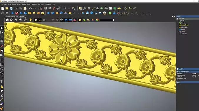This screenshot has height=111, width=199.
Task: Open the 3D Printing menu
Action: click(x=42, y=4)
